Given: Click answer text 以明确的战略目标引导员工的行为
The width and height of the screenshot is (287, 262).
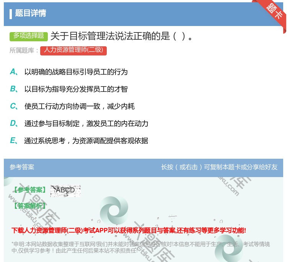Looking at the screenshot, I should [76, 72].
